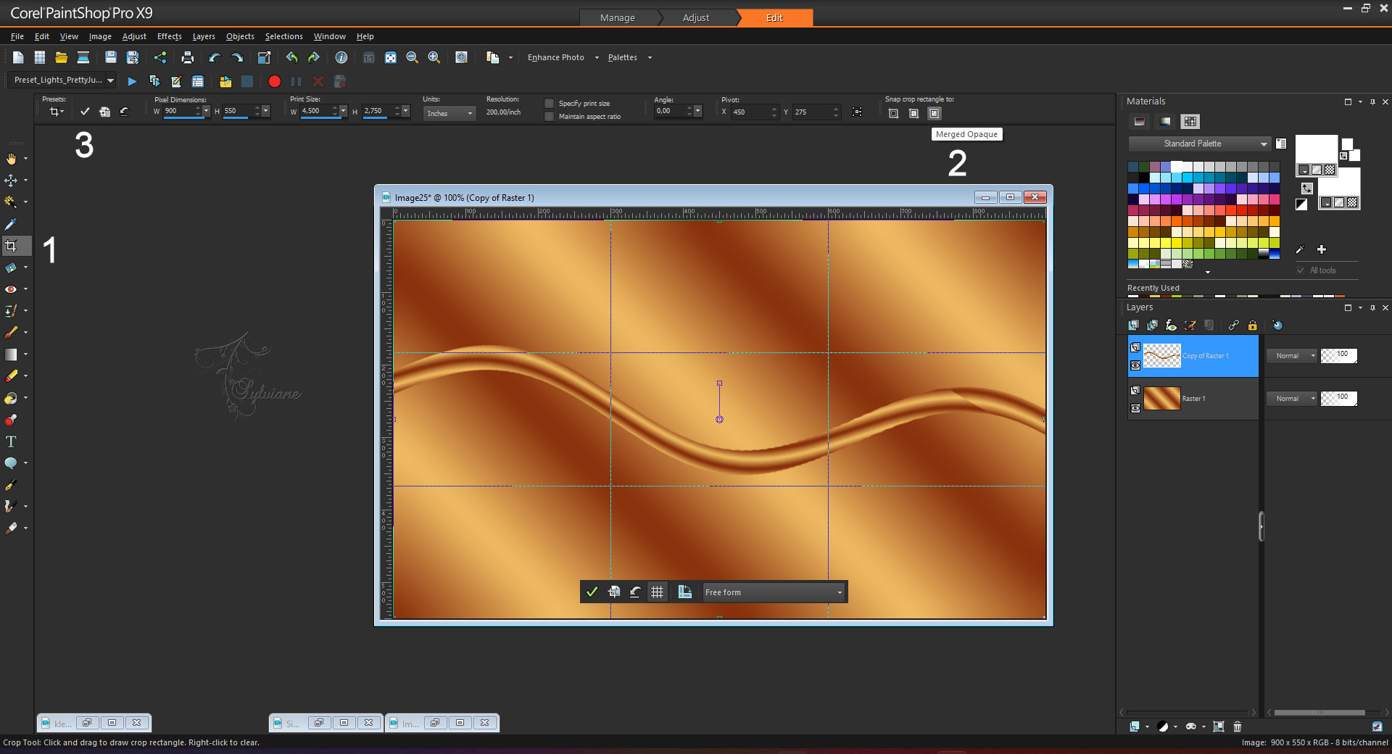Click the Merged Opaque snap crop icon
The image size is (1392, 754).
pyautogui.click(x=935, y=113)
